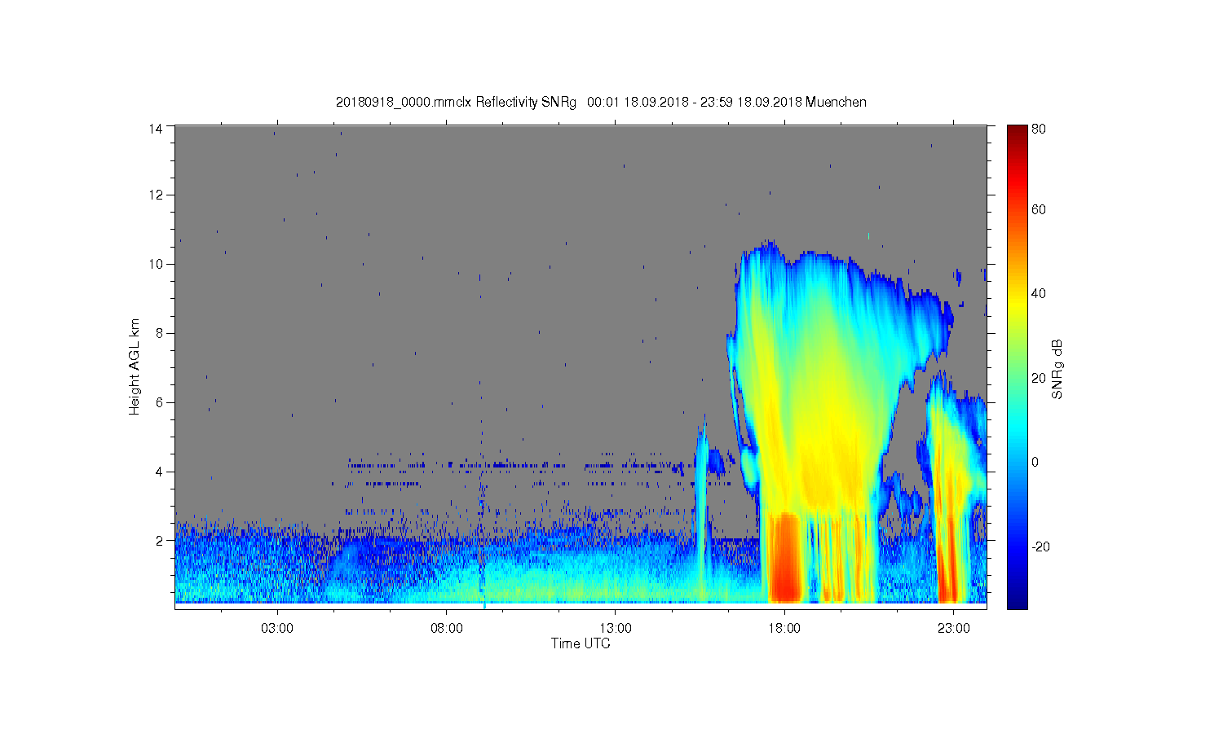Image resolution: width=1223 pixels, height=733 pixels.
Task: Click the height tick label 10
Action: click(157, 264)
